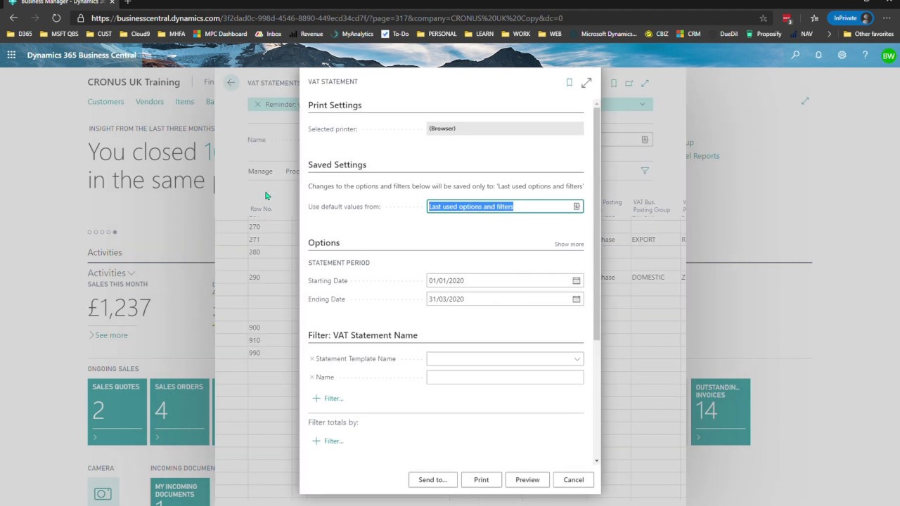Image resolution: width=900 pixels, height=506 pixels.
Task: Expand role center page with arrows icon
Action: [805, 101]
